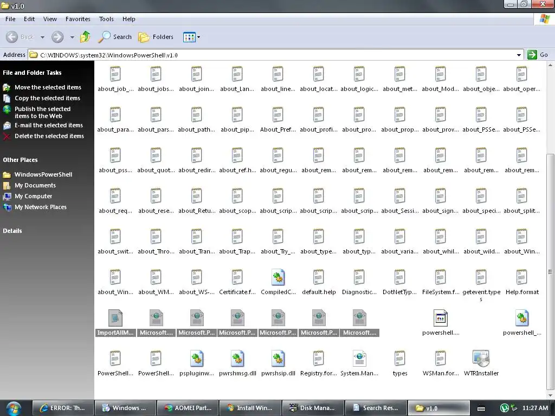Select the pspluginw... dll icon
Image resolution: width=555 pixels, height=416 pixels.
click(197, 359)
